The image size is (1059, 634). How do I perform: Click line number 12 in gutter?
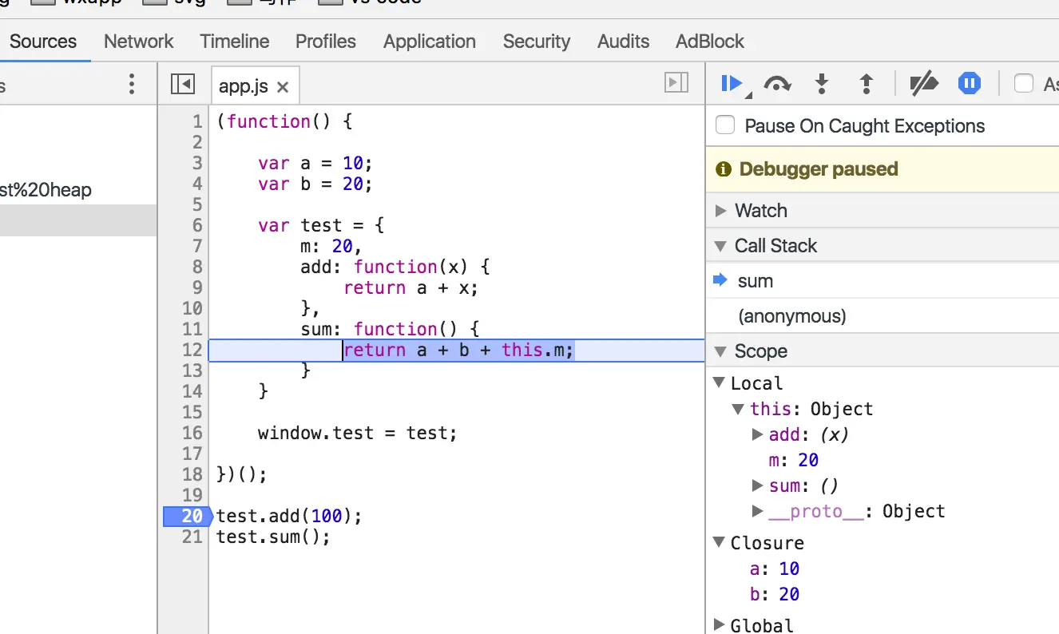[x=192, y=350]
